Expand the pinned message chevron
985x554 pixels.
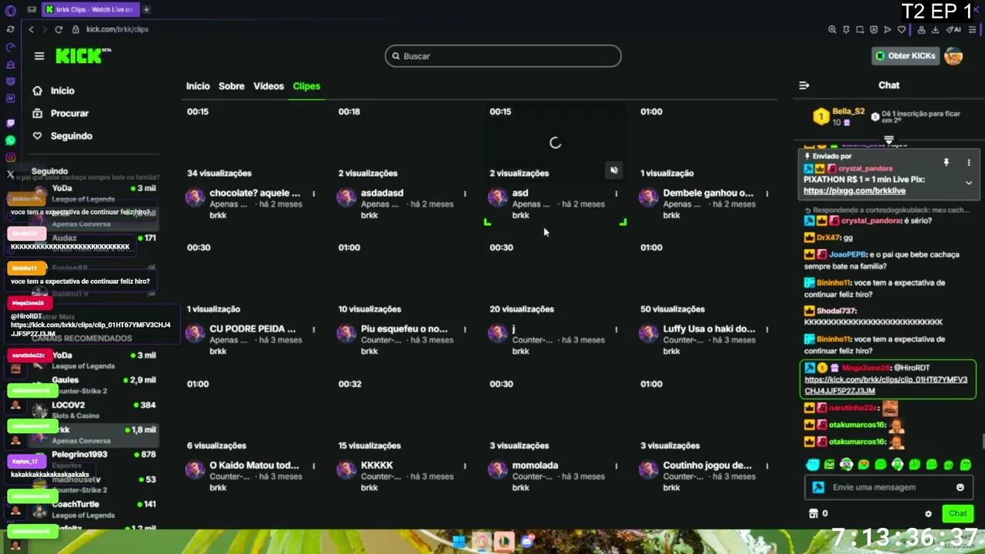click(x=969, y=183)
